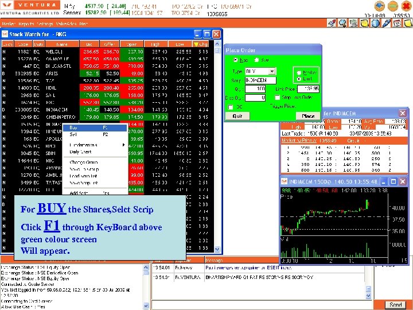Click the Offer column header

click(x=110, y=44)
